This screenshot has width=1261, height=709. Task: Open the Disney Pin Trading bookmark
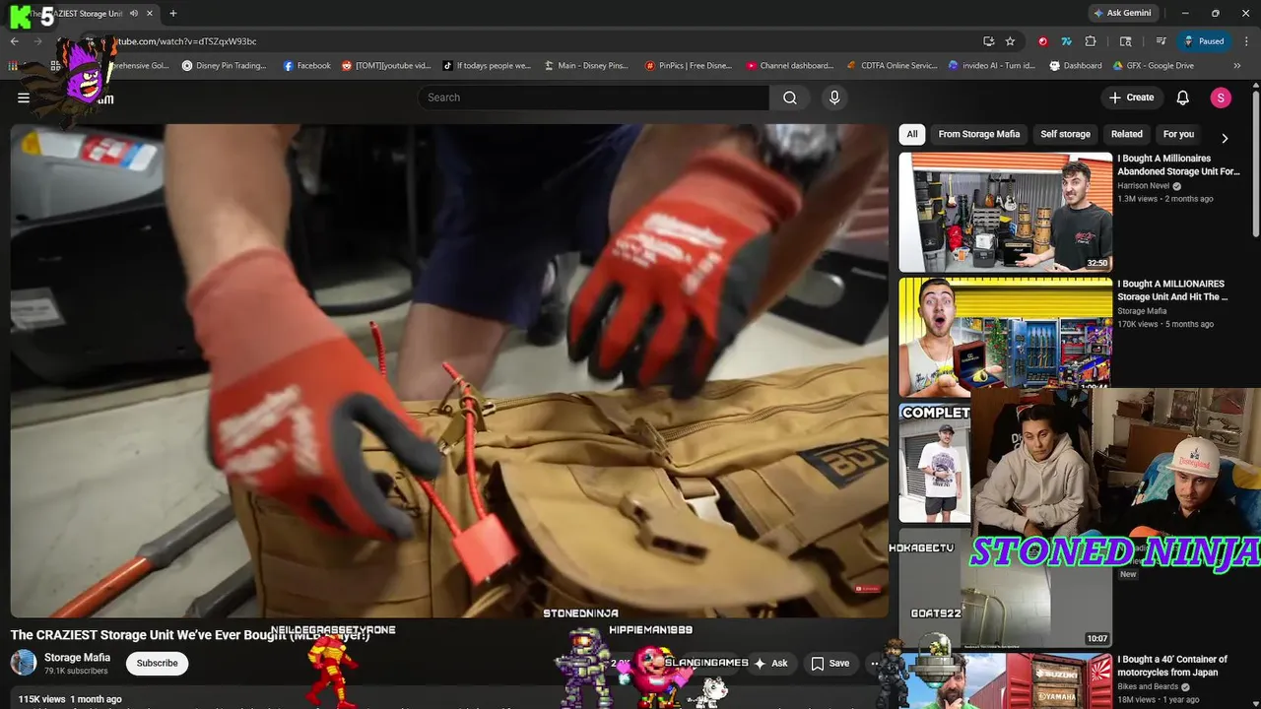[x=224, y=66]
